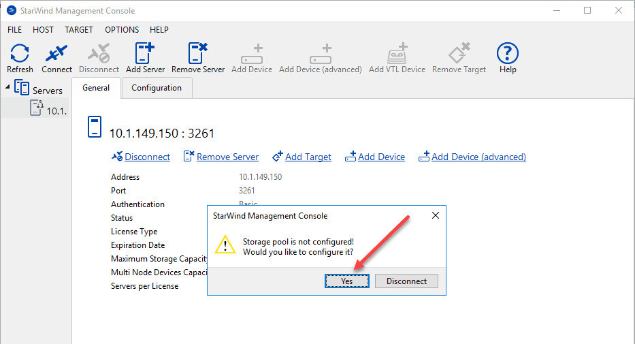The height and width of the screenshot is (344, 635).
Task: Close the storage pool dialog
Action: coord(436,216)
